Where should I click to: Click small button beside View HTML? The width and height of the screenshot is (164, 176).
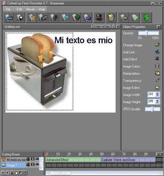pos(113,26)
